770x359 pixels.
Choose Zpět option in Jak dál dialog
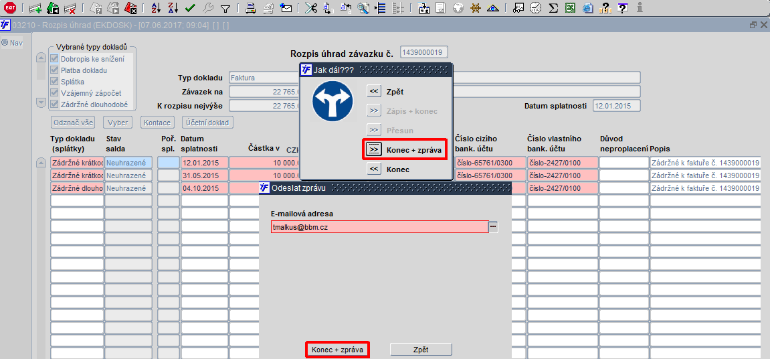pyautogui.click(x=375, y=91)
